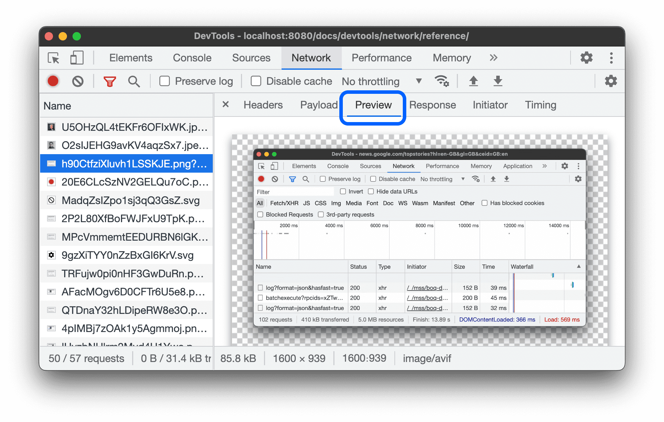Check the Disable cache option
Image resolution: width=664 pixels, height=422 pixels.
(256, 81)
